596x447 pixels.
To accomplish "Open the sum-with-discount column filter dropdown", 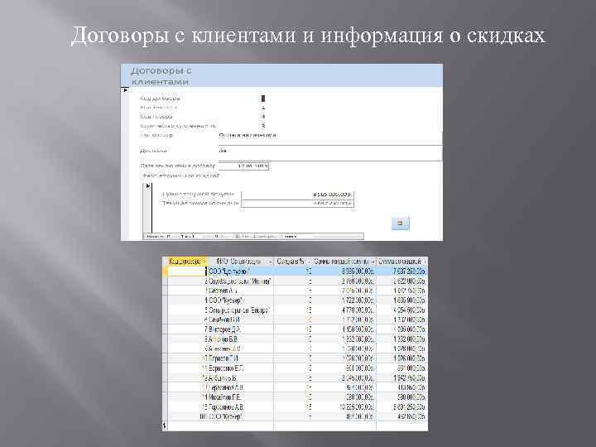I will coord(425,262).
